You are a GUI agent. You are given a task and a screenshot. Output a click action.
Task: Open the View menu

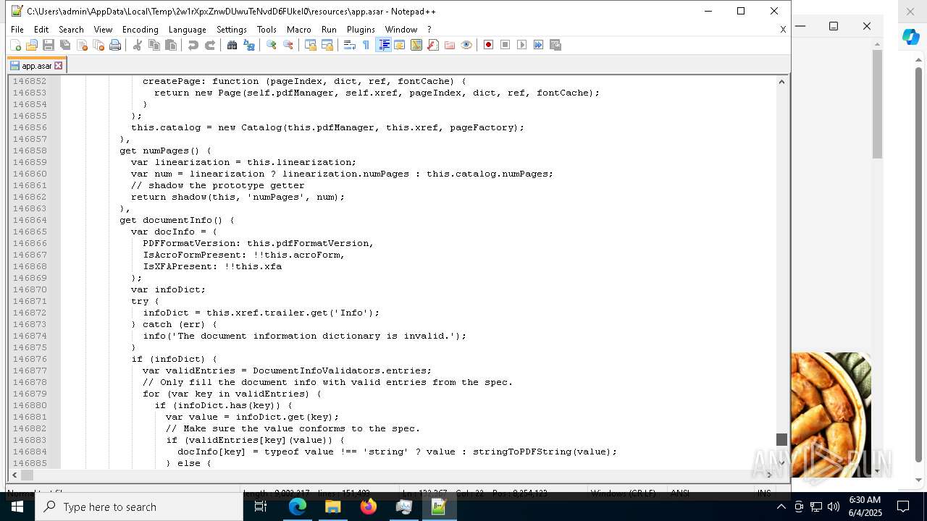pyautogui.click(x=103, y=30)
